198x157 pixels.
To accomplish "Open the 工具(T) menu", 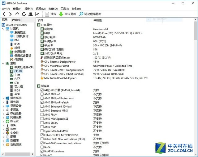I will pyautogui.click(x=65, y=9).
